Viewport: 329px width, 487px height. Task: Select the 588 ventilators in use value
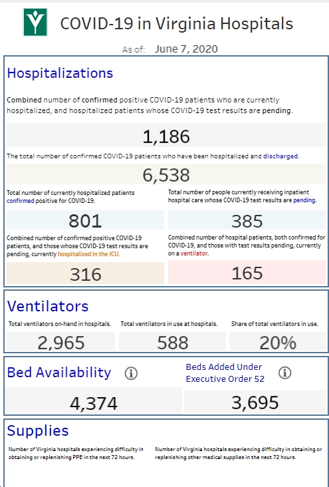point(172,342)
